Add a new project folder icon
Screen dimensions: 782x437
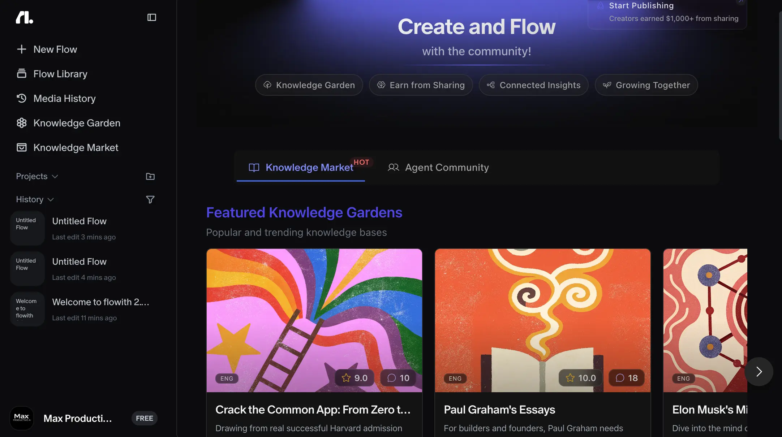(x=150, y=176)
